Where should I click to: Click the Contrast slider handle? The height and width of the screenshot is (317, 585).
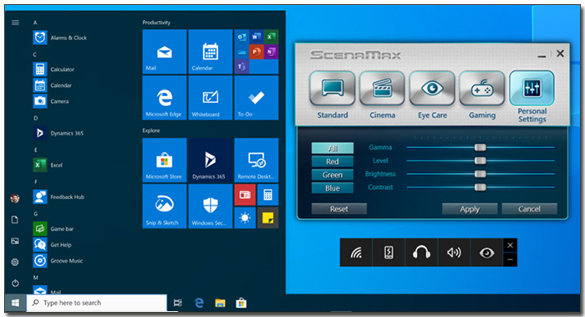[x=481, y=187]
